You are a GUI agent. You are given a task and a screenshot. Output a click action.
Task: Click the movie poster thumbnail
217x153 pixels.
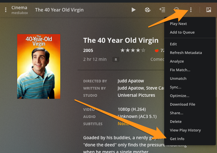[x=39, y=67]
